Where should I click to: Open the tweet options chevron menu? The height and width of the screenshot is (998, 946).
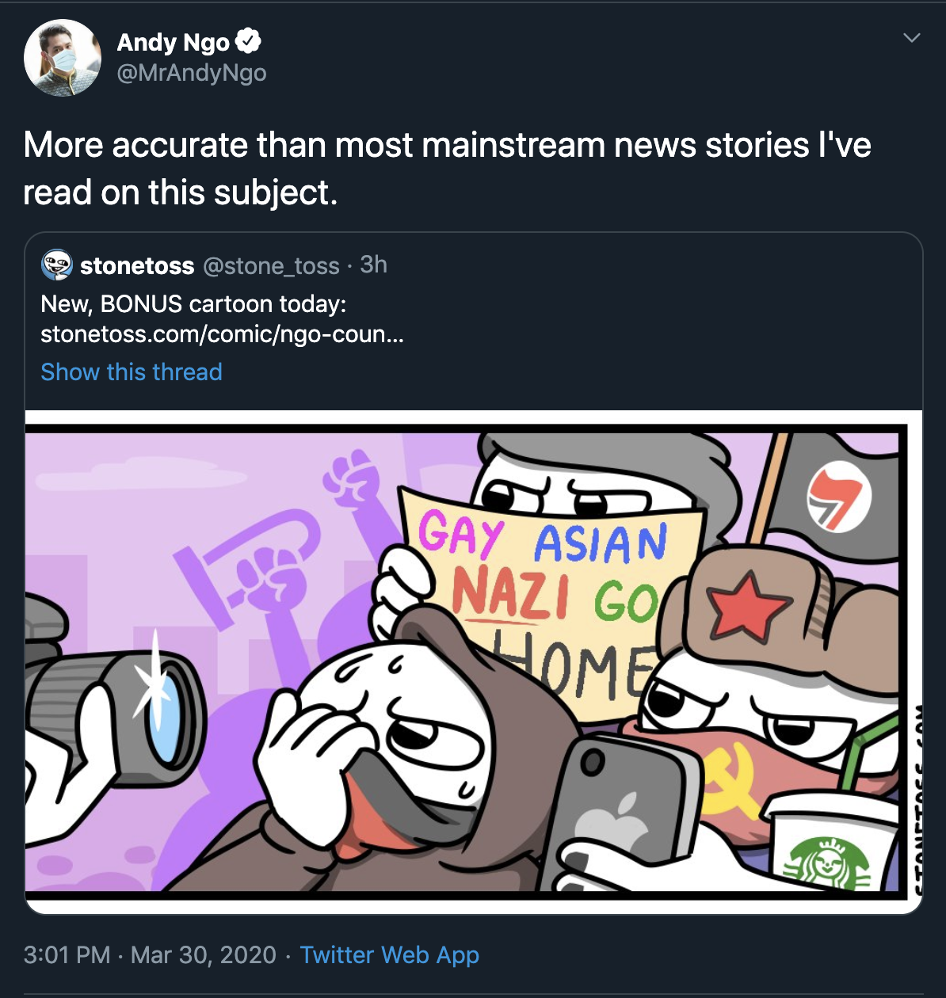(912, 37)
